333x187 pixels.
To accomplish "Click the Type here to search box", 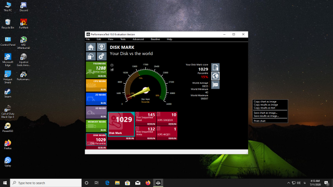I will [46, 183].
